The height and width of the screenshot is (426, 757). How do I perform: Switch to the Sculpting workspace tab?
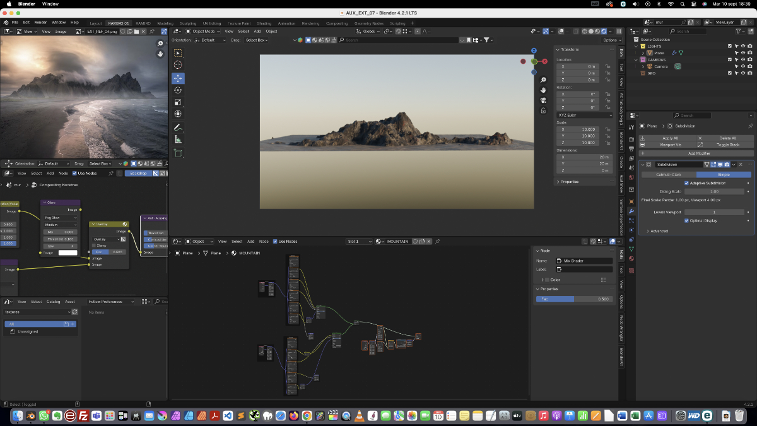(188, 23)
